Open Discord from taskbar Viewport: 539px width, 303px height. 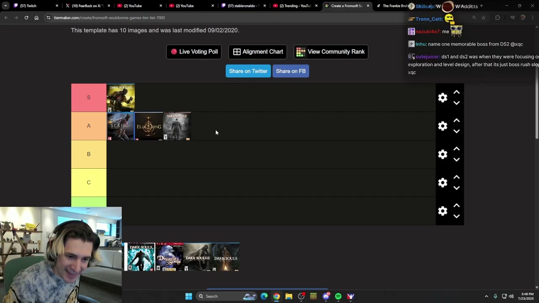326,296
